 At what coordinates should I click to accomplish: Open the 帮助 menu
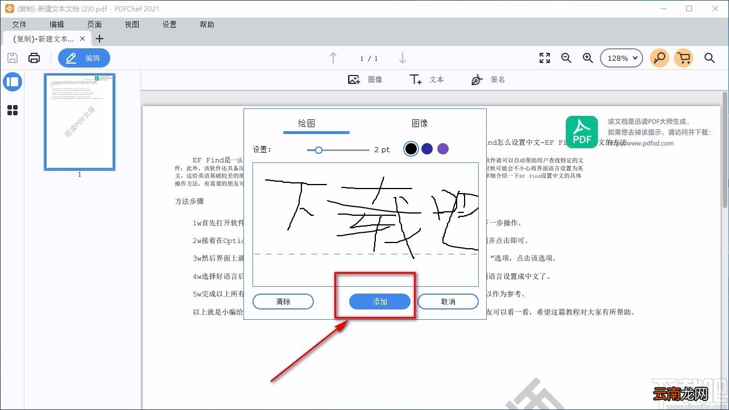click(x=207, y=24)
